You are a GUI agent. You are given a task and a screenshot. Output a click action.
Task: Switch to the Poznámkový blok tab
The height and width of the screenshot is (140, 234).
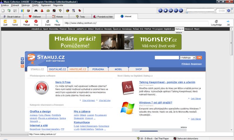coord(103,17)
